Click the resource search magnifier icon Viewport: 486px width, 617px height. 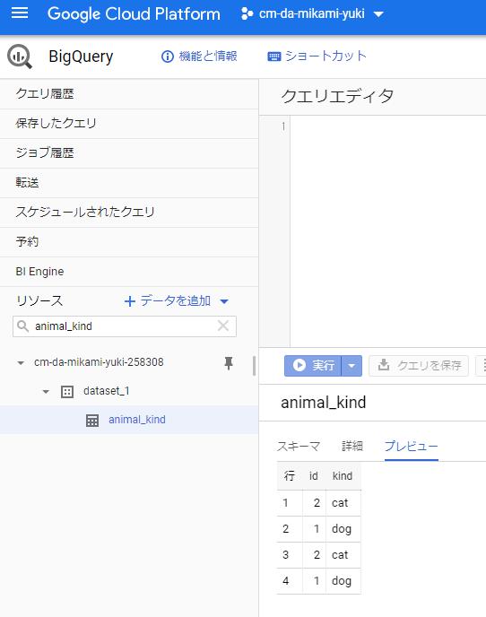[22, 326]
